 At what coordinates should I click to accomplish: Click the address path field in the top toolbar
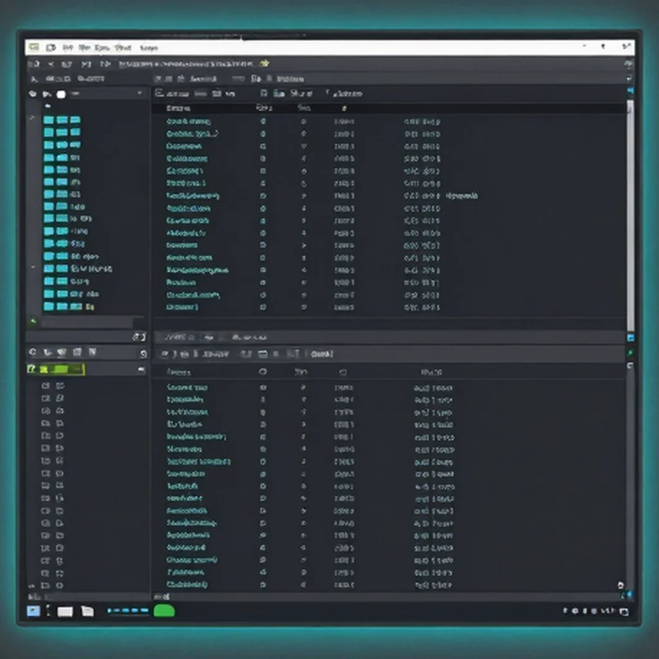click(186, 64)
